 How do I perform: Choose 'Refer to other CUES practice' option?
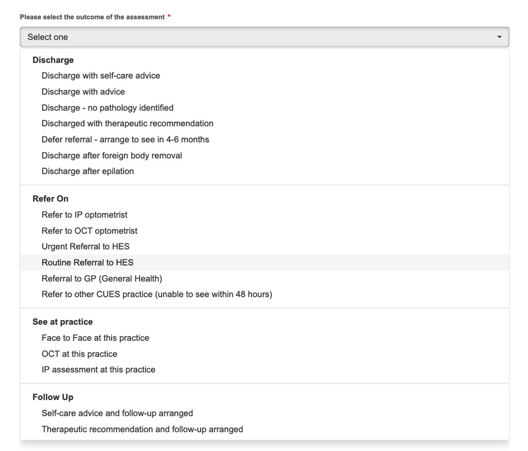[264, 295]
